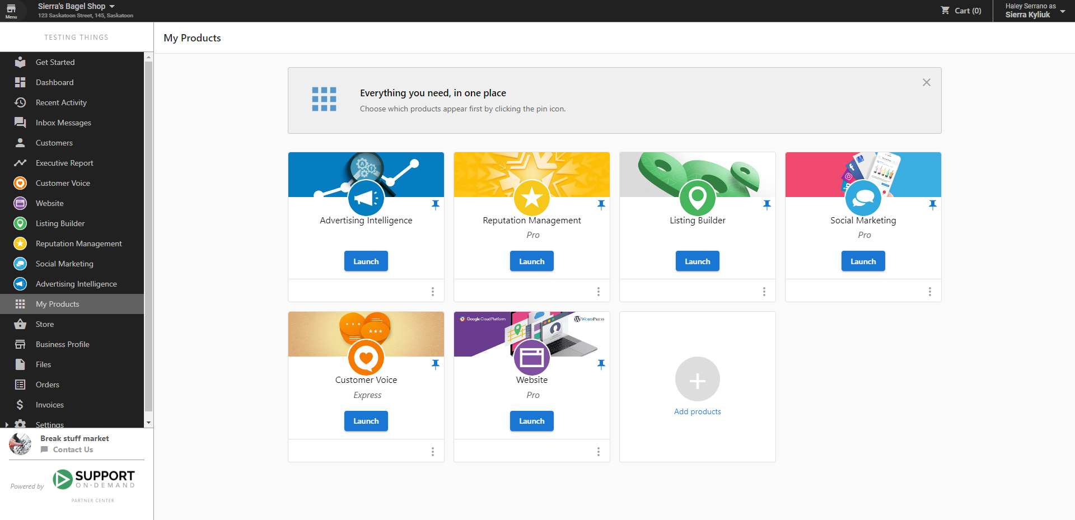Toggle pin on Advertising Intelligence card
Screen dimensions: 1075x520
click(x=436, y=205)
